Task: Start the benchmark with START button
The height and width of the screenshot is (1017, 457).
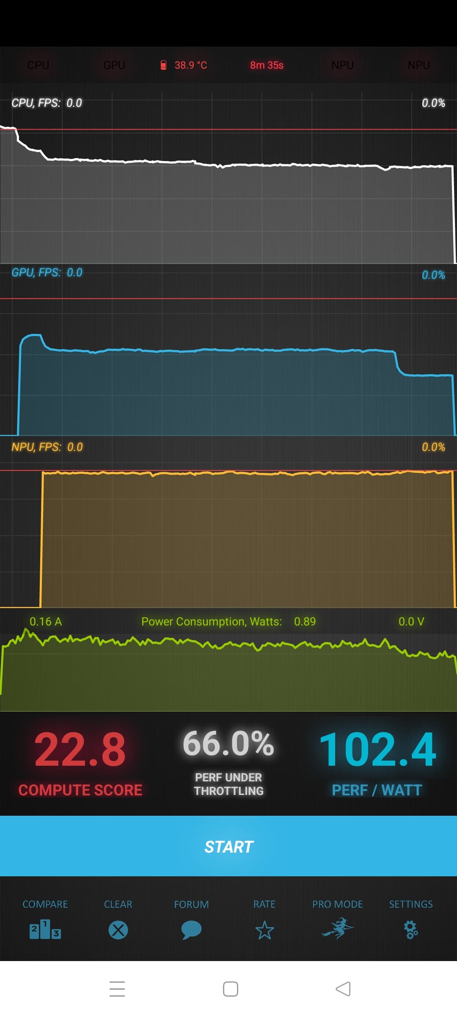Action: pos(228,846)
